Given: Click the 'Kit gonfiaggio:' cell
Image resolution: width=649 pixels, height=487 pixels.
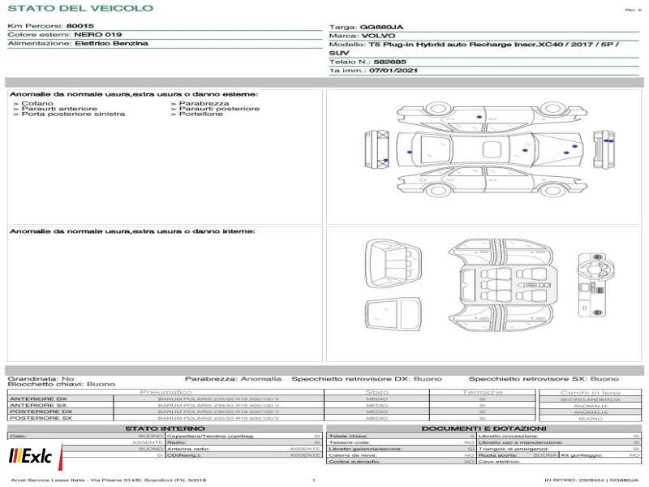Looking at the screenshot, I should pyautogui.click(x=600, y=455).
